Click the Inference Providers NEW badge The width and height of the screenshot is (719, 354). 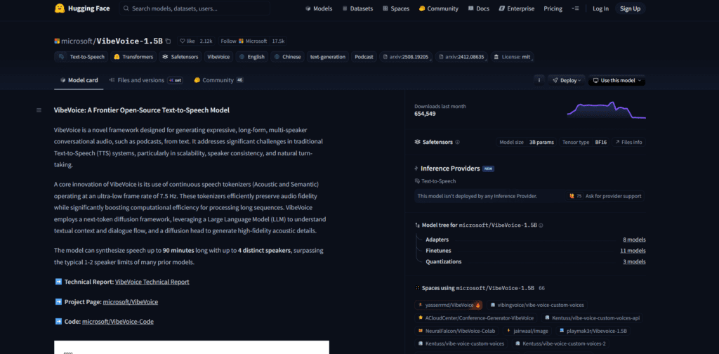[x=489, y=169]
